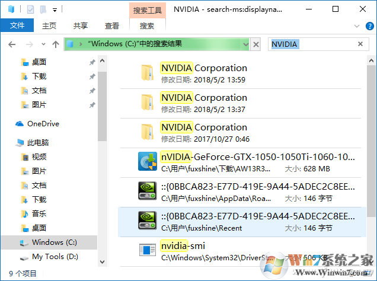Open the Help question mark icon
Screen dimensions: 377x281
[369, 26]
